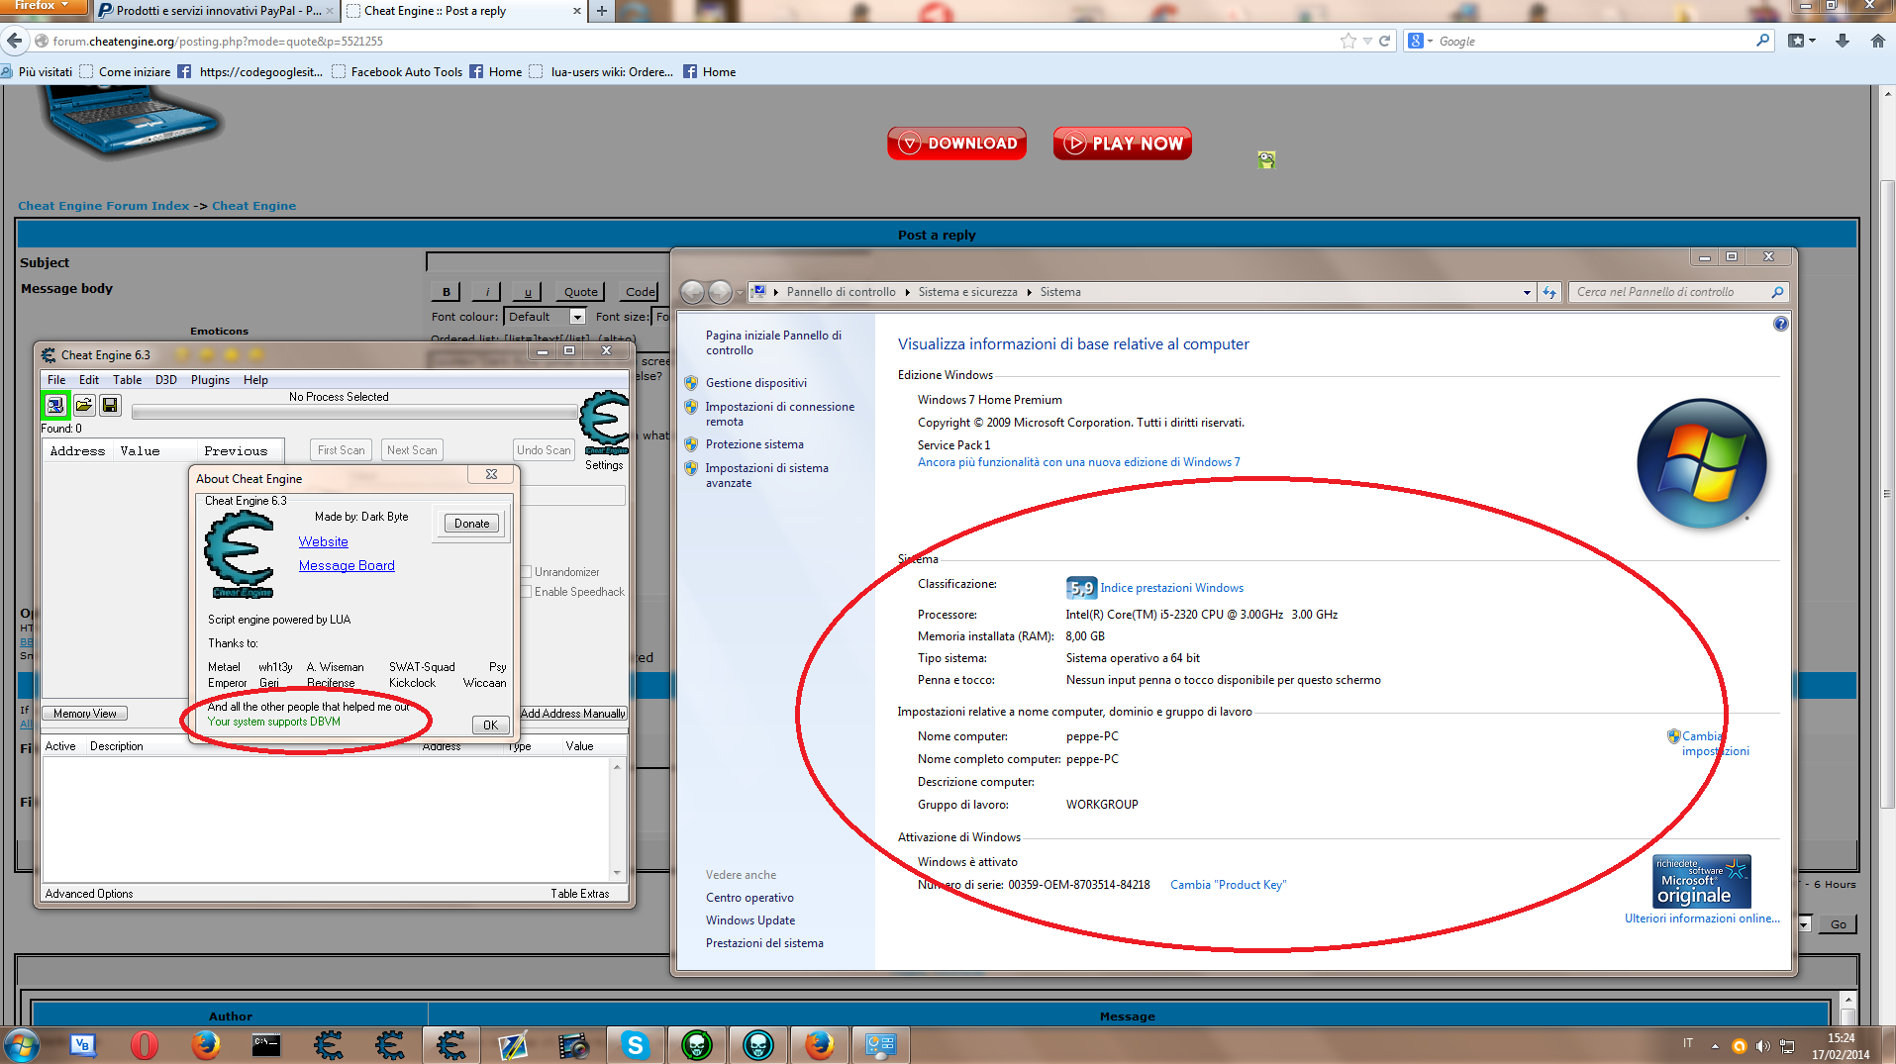Refresh the Control Panel address bar
The width and height of the screenshot is (1896, 1064).
pos(1549,292)
